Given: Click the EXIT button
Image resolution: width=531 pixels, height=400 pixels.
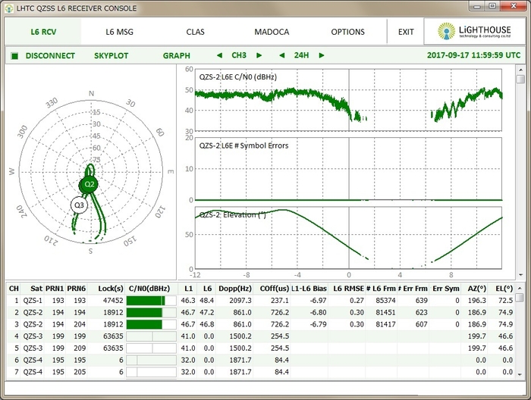Looking at the screenshot, I should tap(406, 32).
